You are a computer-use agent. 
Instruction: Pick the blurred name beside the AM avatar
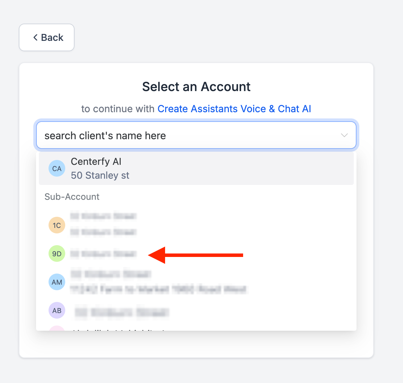(111, 275)
